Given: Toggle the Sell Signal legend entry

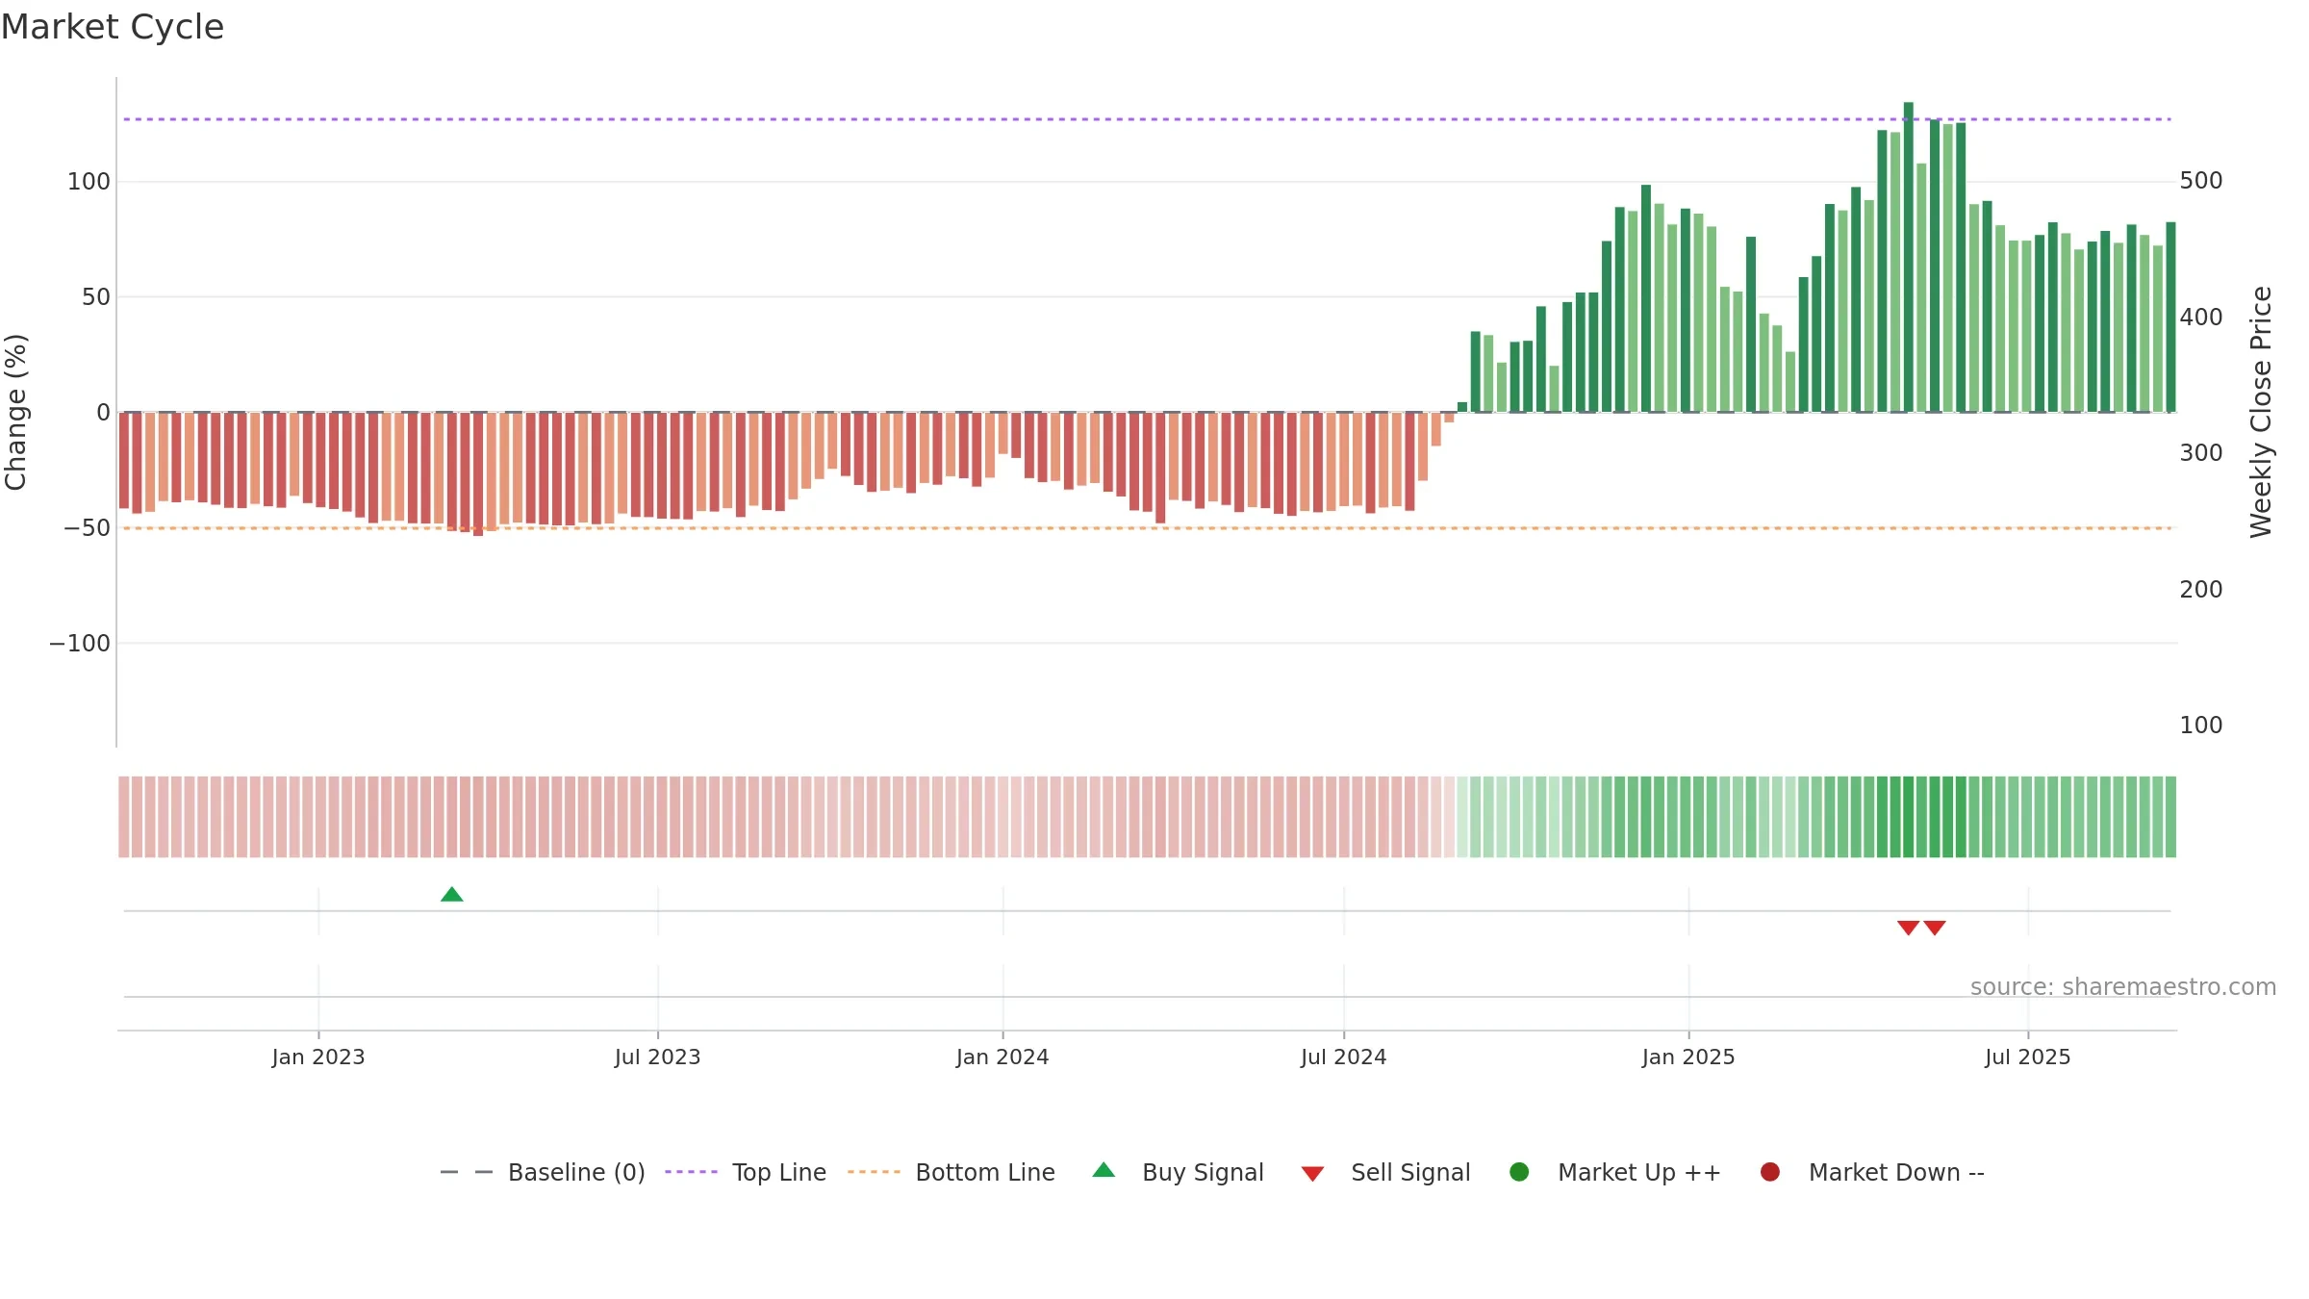Looking at the screenshot, I should [1386, 1172].
